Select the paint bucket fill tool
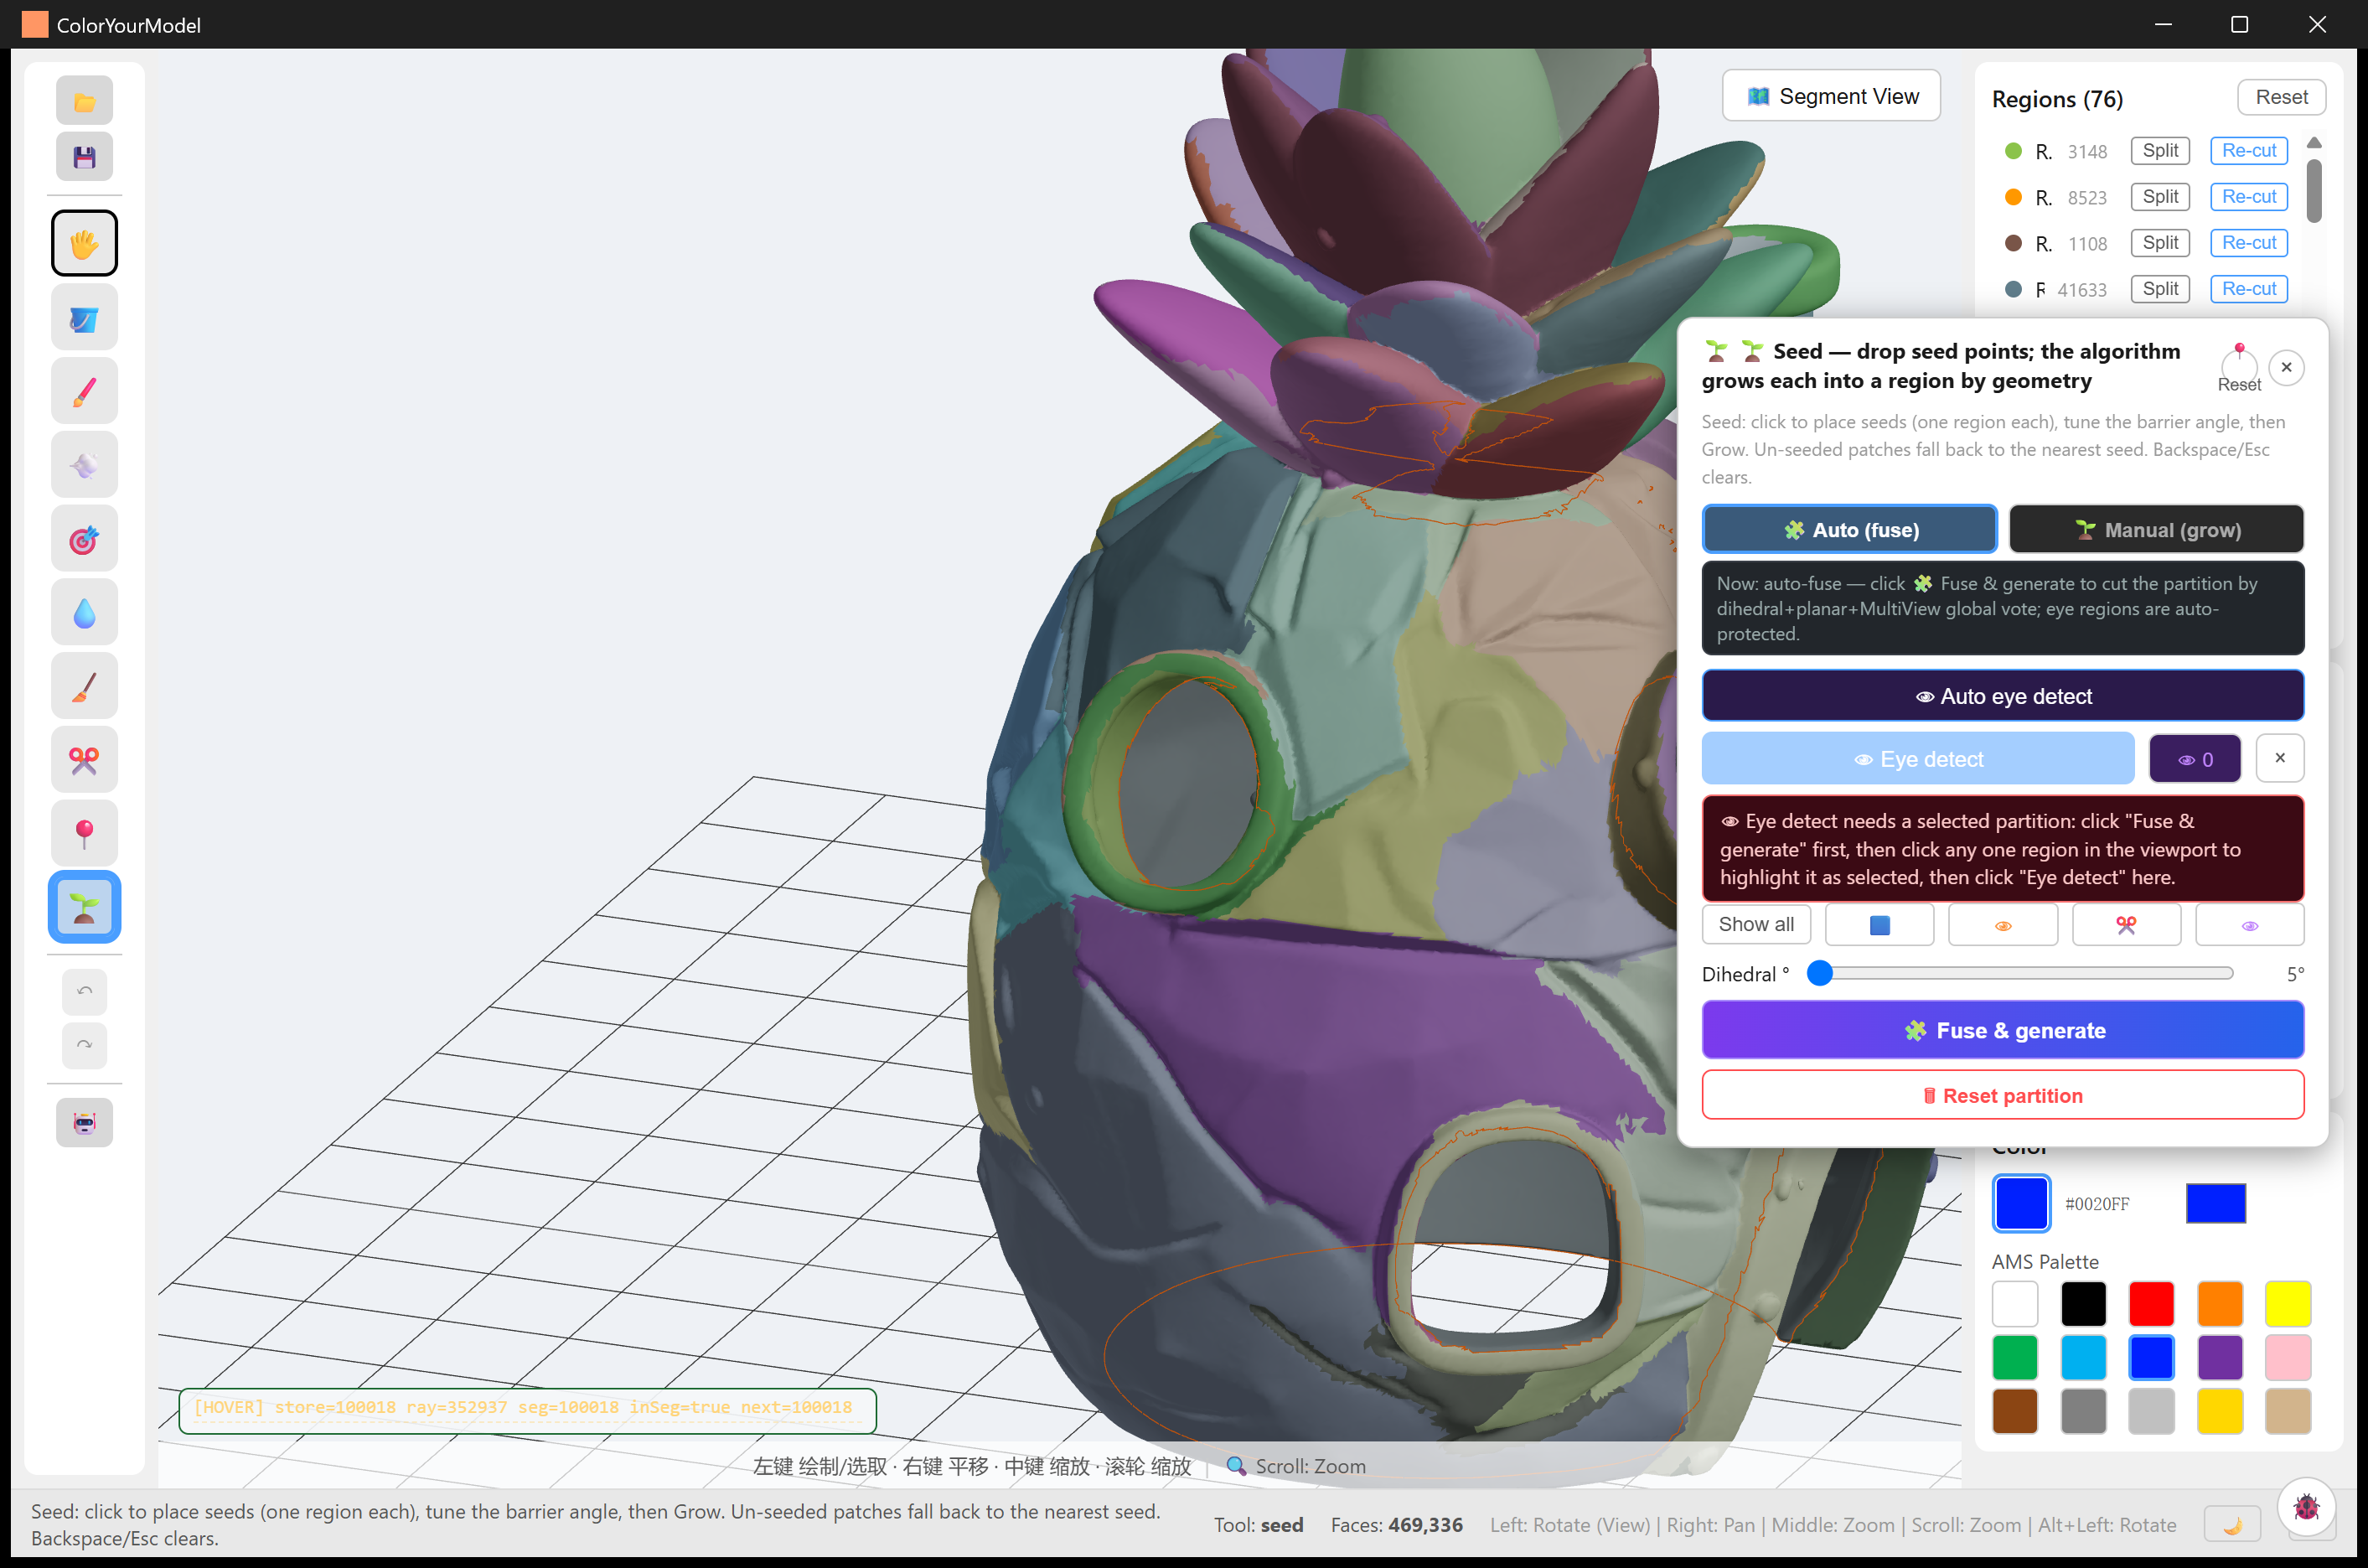The height and width of the screenshot is (1568, 2368). pyautogui.click(x=84, y=318)
